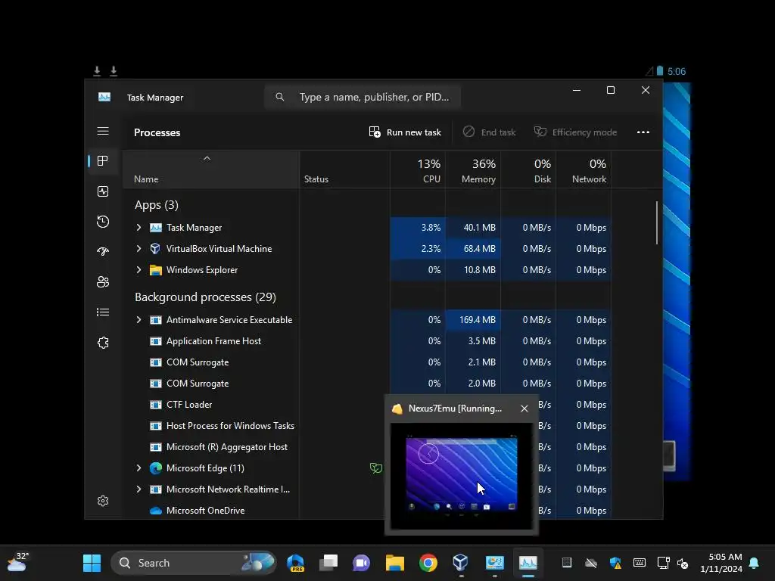Sort by the Name column header
Viewport: 775px width, 581px height.
pos(211,169)
